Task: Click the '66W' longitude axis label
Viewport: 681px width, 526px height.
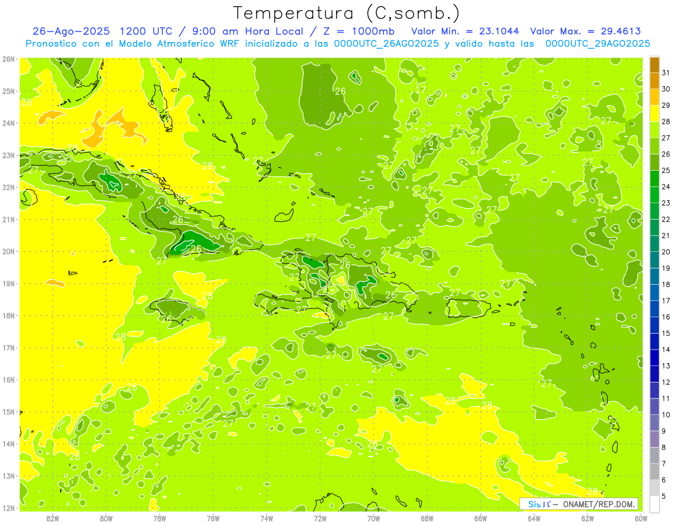Action: [x=481, y=518]
